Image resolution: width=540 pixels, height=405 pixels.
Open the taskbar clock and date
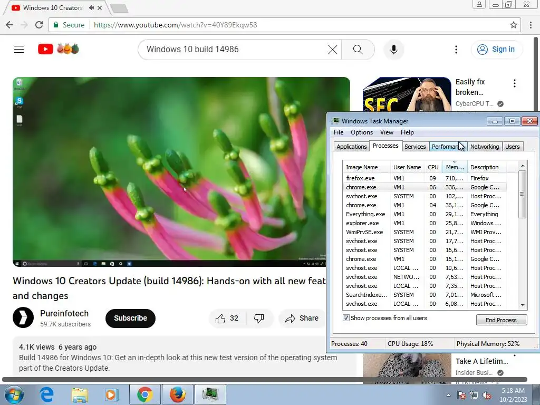point(513,395)
